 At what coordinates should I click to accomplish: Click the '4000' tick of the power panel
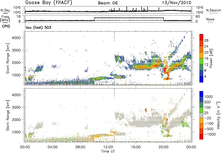(16, 38)
